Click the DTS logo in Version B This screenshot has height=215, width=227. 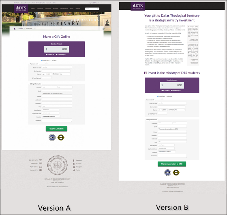[138, 6]
